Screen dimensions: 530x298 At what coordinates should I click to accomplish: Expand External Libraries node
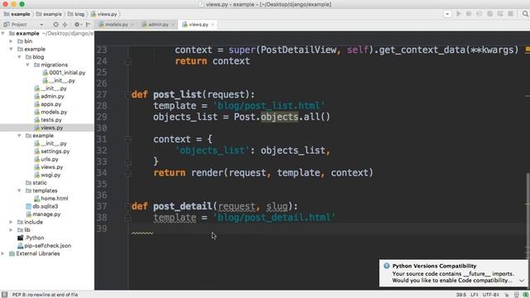(3, 253)
